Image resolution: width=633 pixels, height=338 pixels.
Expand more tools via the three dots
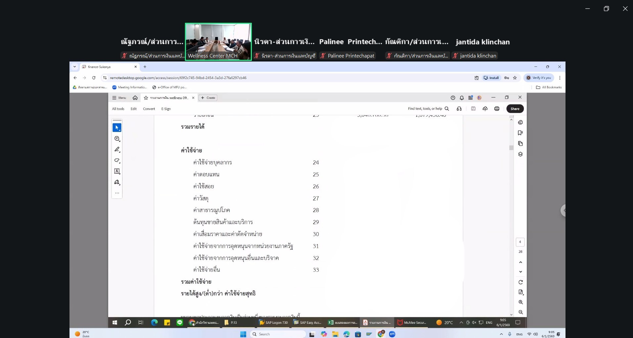(x=117, y=193)
